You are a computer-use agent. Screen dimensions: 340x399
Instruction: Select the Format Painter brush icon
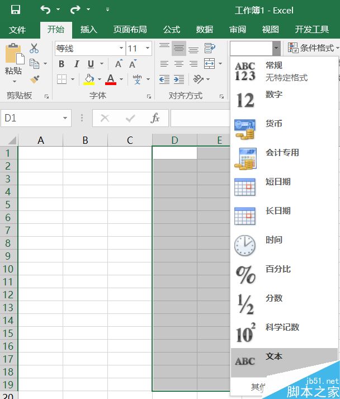[x=35, y=79]
